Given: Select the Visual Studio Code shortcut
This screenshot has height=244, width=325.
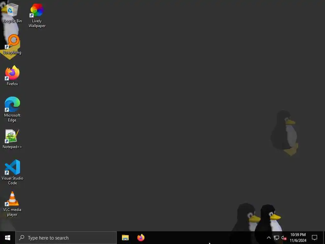Looking at the screenshot, I should pyautogui.click(x=12, y=172).
